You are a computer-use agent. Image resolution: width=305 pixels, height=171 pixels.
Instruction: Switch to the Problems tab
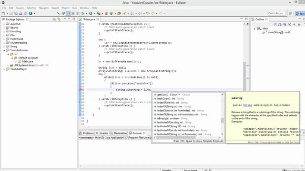click(86, 133)
